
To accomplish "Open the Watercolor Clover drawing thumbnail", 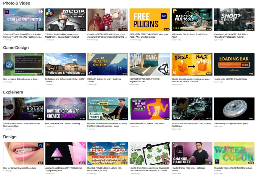I will point(149,153).
